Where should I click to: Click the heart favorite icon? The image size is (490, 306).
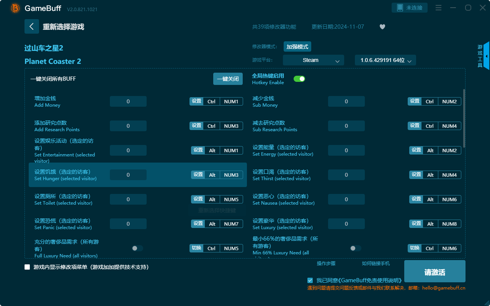click(382, 27)
